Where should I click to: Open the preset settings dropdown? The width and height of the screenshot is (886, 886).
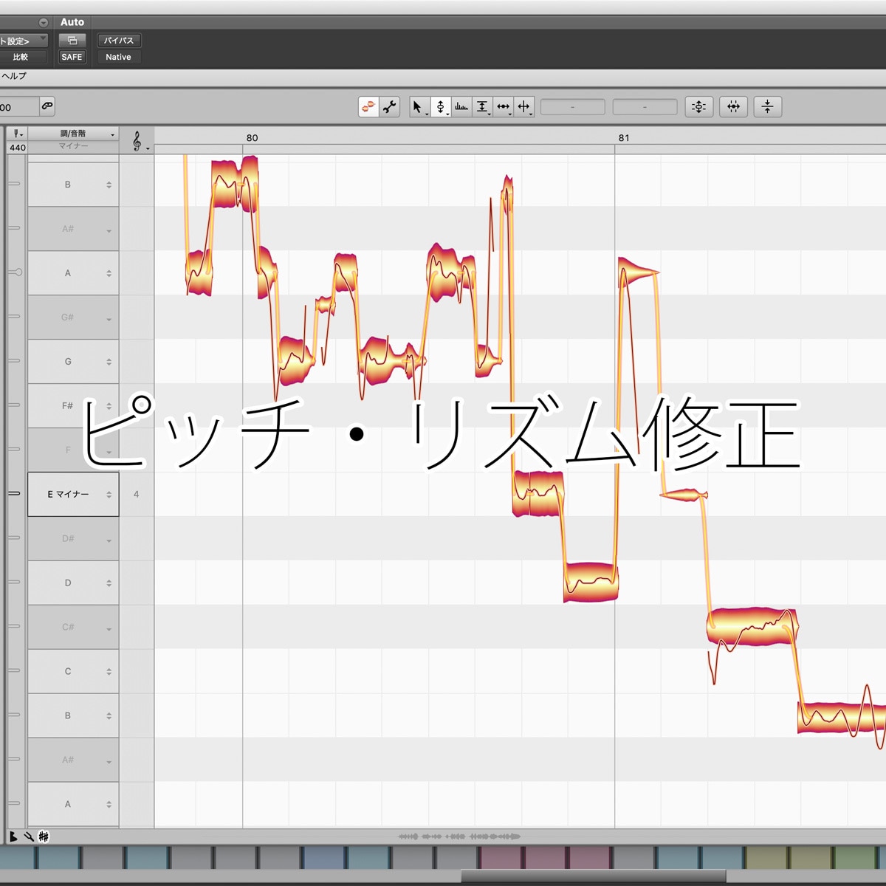pos(24,41)
